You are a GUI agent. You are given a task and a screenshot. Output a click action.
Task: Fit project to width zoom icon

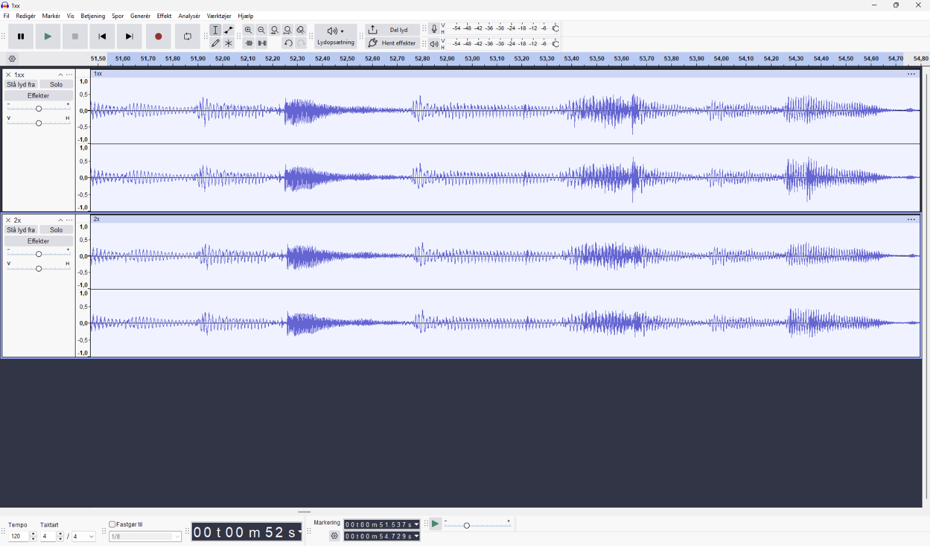[x=288, y=30]
